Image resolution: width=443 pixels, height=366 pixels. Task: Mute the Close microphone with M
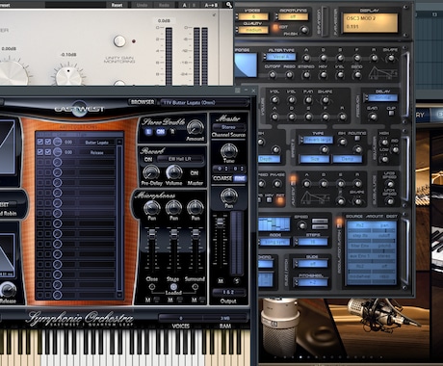pos(147,300)
